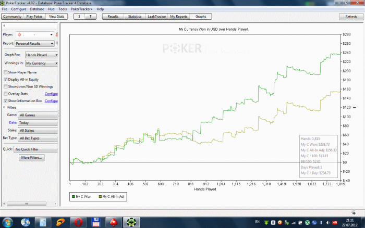Click the blue Date filter label link

click(x=13, y=122)
